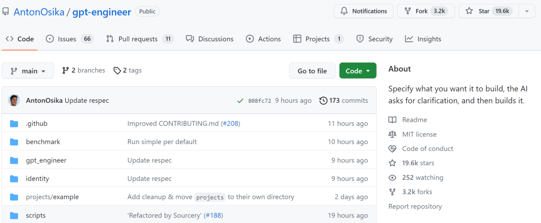
Task: Switch to the Issues tab
Action: click(x=70, y=39)
